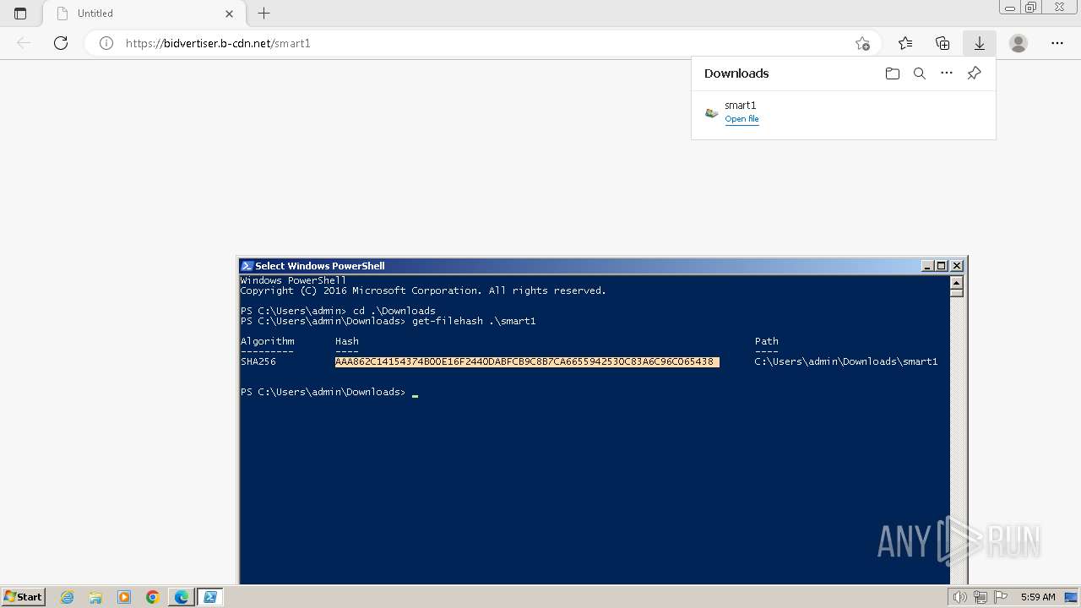
Task: Open network icon in system tray
Action: pyautogui.click(x=981, y=597)
